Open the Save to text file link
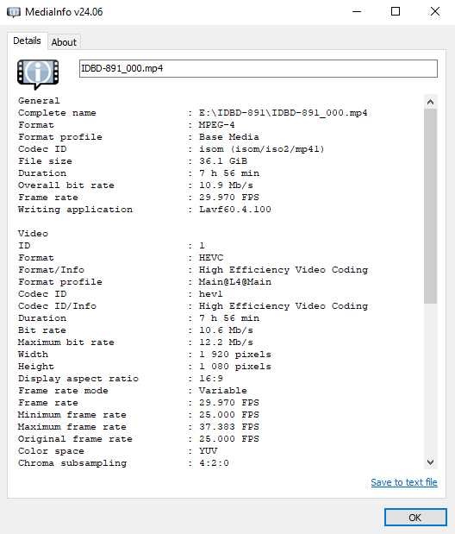Viewport: 455px width, 534px height. click(x=404, y=482)
